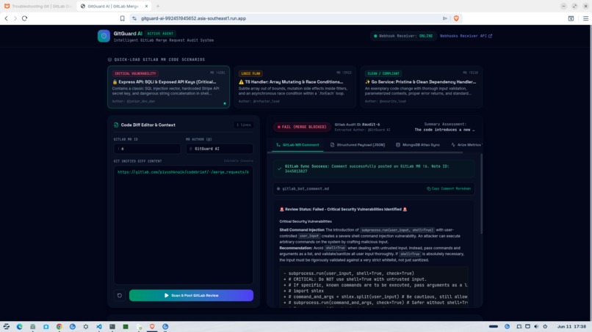The width and height of the screenshot is (592, 332).
Task: Click the ACTIVE AGENT badge
Action: 159,34
